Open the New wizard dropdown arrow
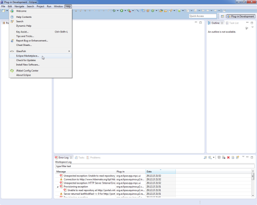 coord(7,11)
